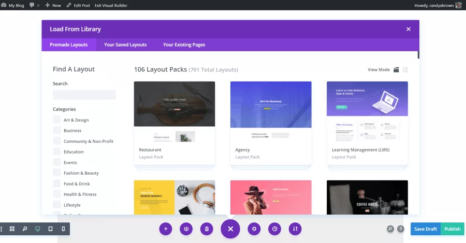Open Editing History clock button

point(274,229)
